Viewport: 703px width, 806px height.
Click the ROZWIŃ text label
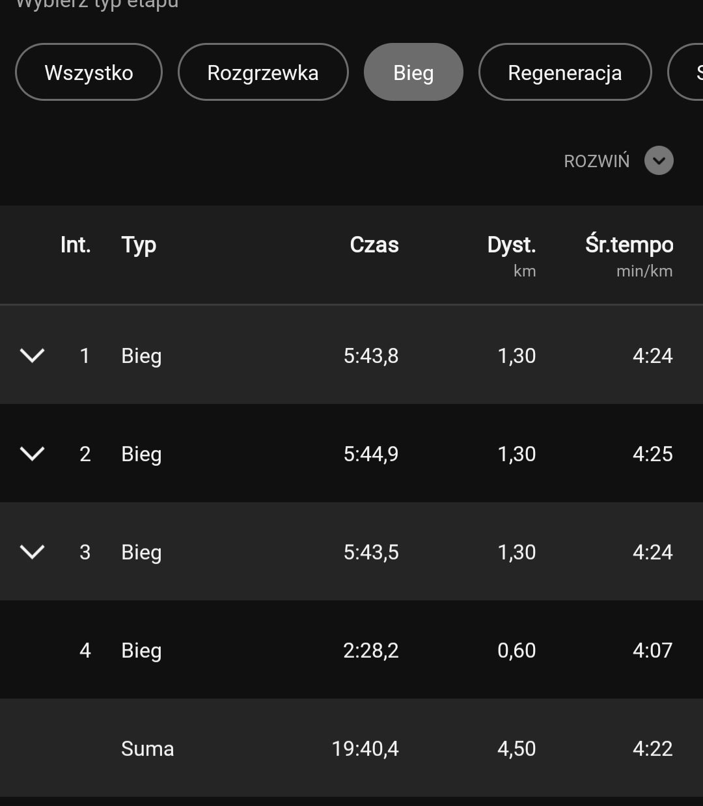596,161
